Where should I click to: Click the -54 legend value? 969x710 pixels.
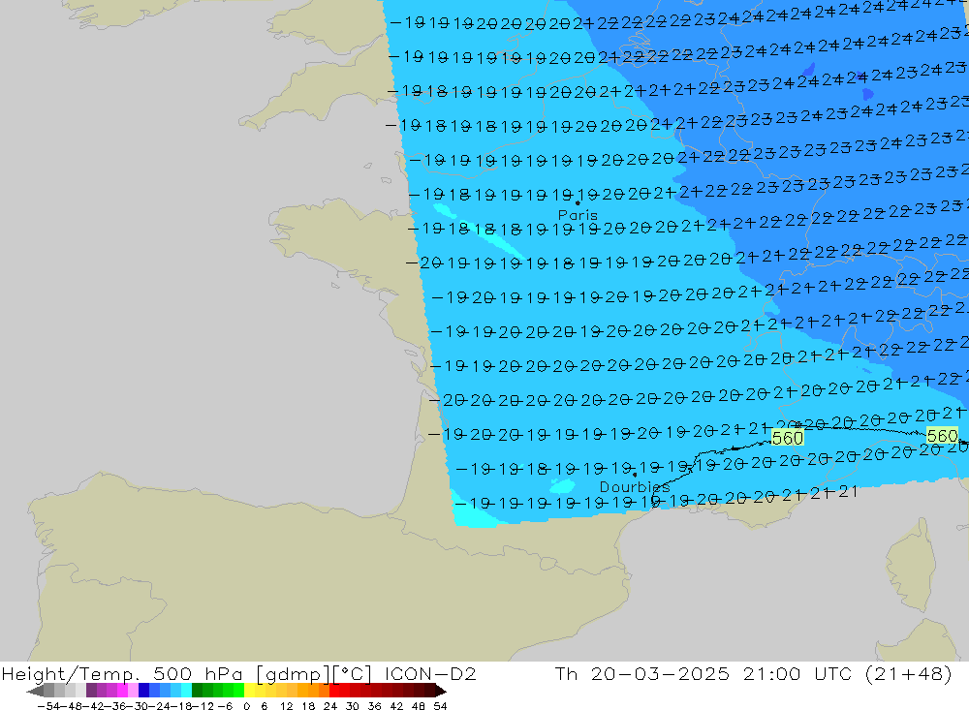click(x=48, y=706)
